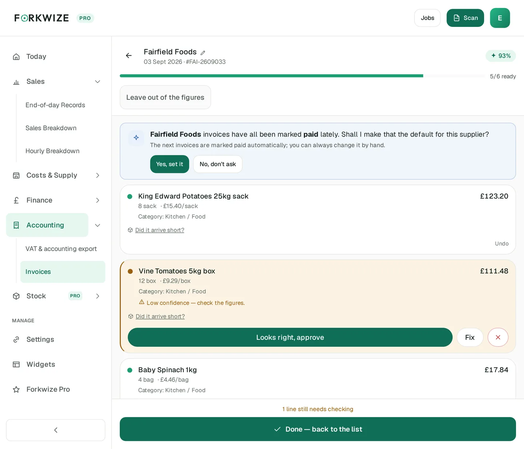Start a new Scan
Screen dimensions: 524x449
(465, 18)
